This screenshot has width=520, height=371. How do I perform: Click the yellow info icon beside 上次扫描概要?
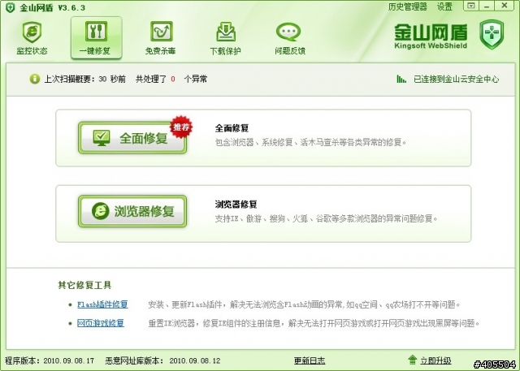click(34, 79)
